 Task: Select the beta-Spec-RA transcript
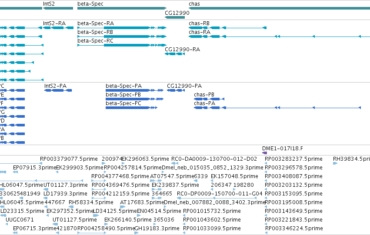(x=122, y=28)
